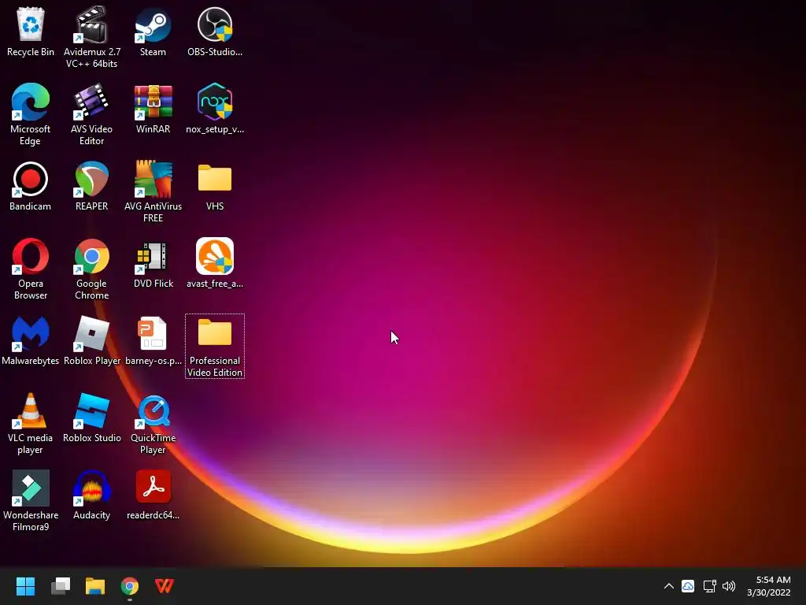Open WPS Office from the taskbar
806x605 pixels.
[165, 586]
